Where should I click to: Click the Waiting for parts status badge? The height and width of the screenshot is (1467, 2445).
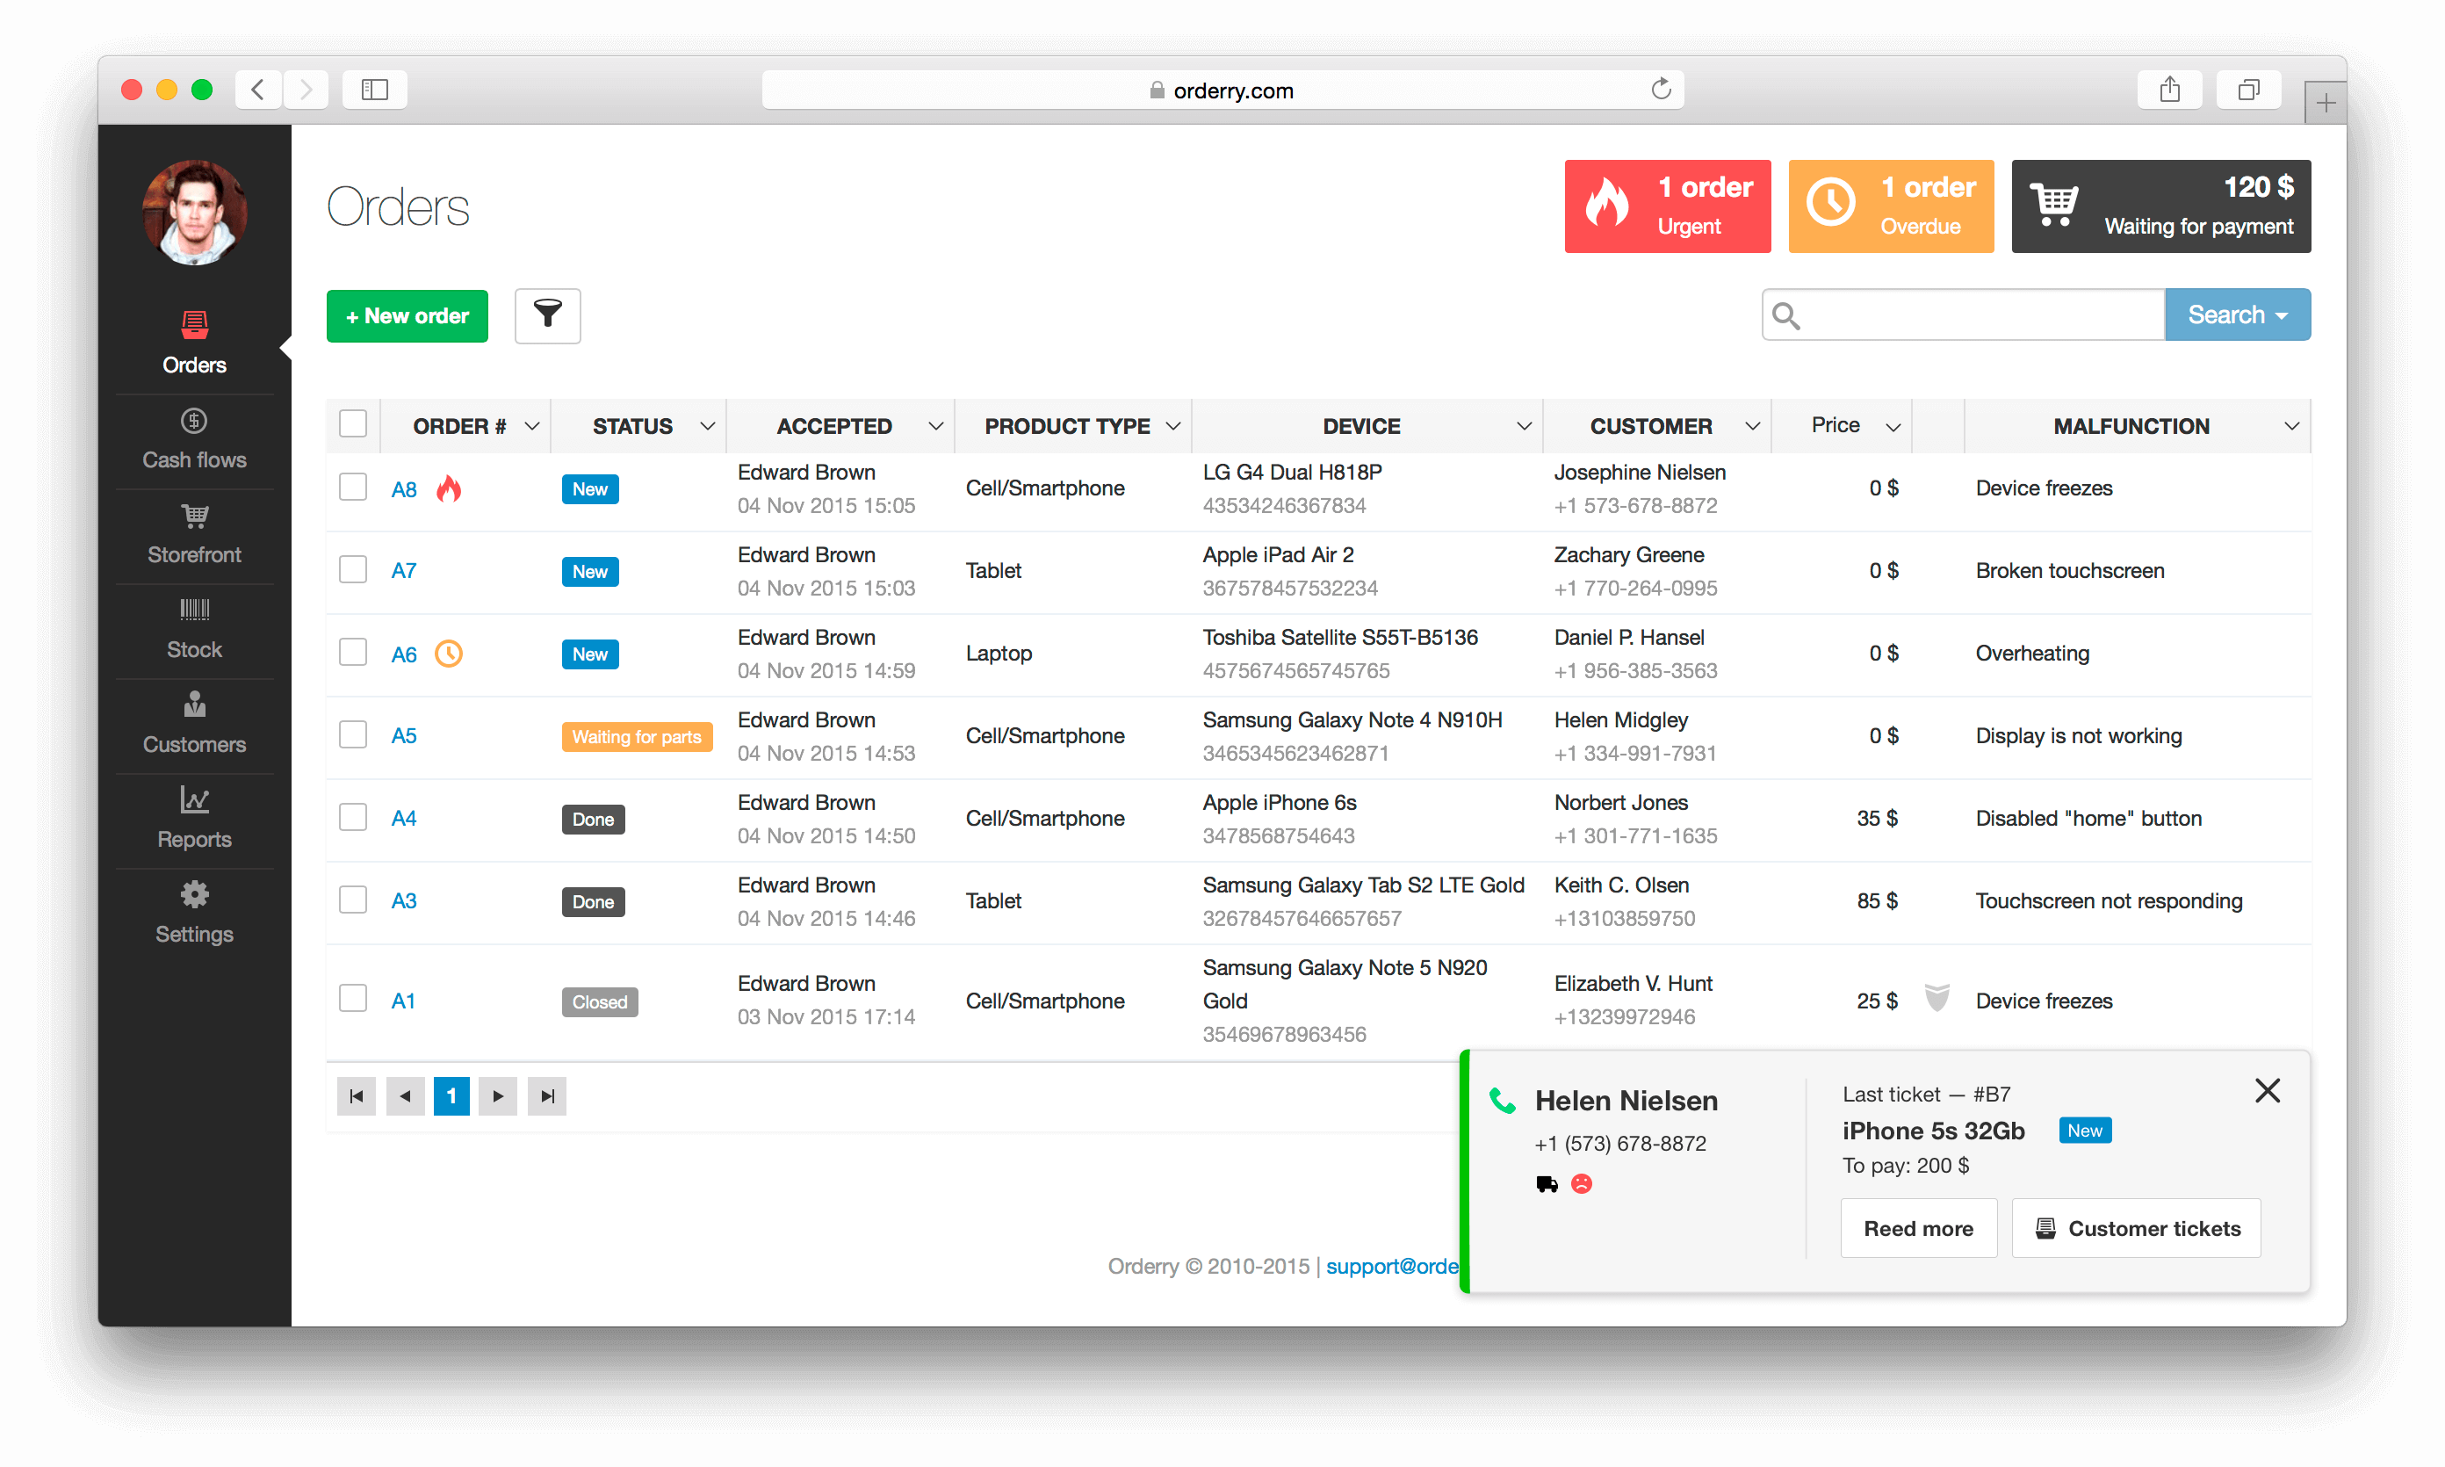pyautogui.click(x=637, y=736)
